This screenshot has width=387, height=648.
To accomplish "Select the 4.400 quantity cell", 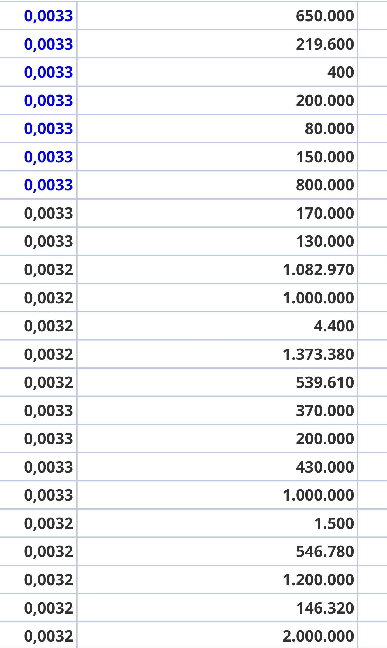I will pyautogui.click(x=217, y=326).
